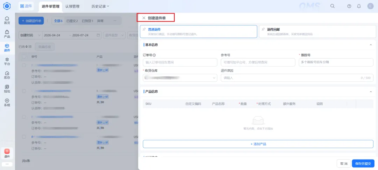Collapse the 基本信息 section chevron
Viewport: 378px width, 170px height.
pos(371,45)
